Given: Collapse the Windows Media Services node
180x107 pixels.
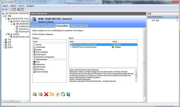Looking at the screenshot, I should [9, 21].
